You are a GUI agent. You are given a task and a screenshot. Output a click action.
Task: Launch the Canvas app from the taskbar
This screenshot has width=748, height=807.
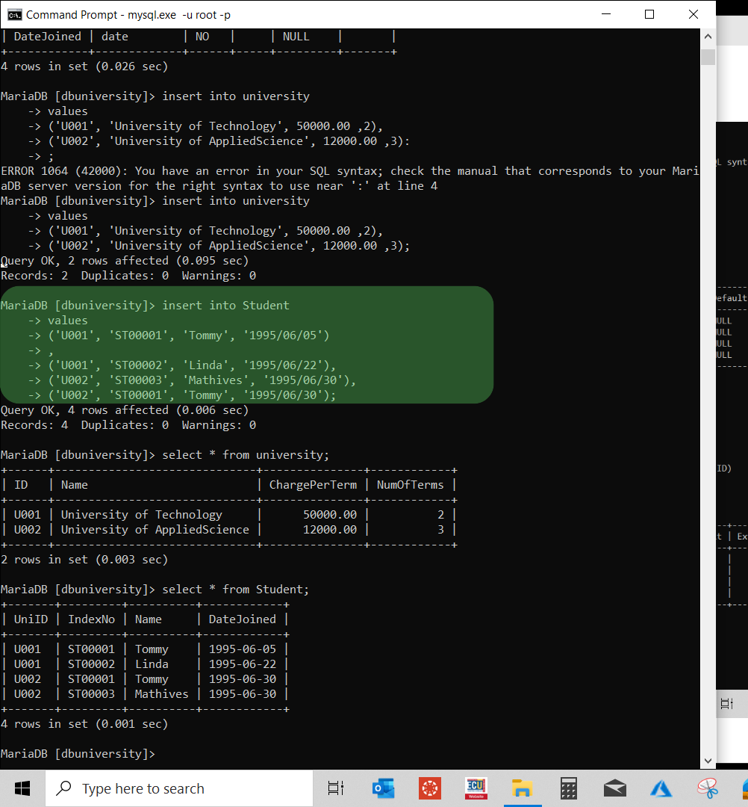click(429, 788)
